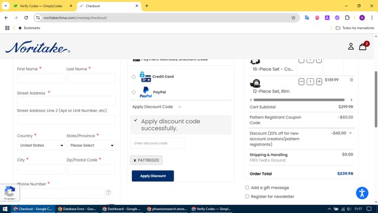Viewport: 378px width, 213px height.
Task: Show hidden system tray icons
Action: (x=329, y=209)
